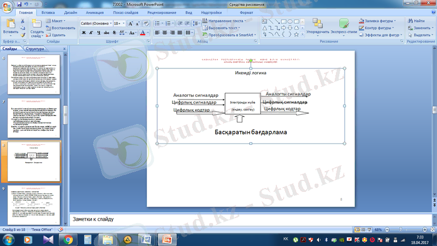Open the font color red A swatch
Viewport: 437px width, 246px height.
pos(142,33)
